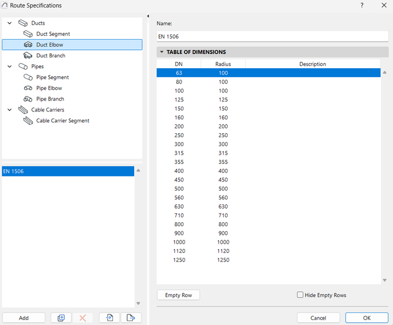Click the Description column header

(313, 64)
